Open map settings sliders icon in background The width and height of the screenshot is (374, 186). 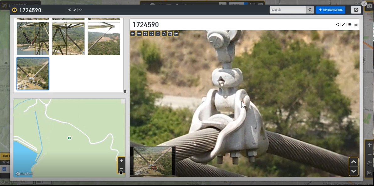point(370,173)
